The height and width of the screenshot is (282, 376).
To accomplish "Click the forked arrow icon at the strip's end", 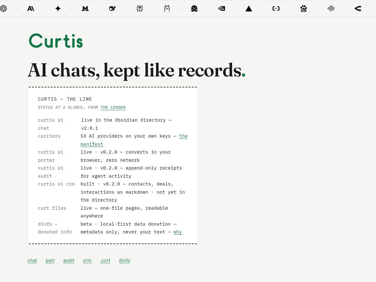I will click(x=358, y=8).
